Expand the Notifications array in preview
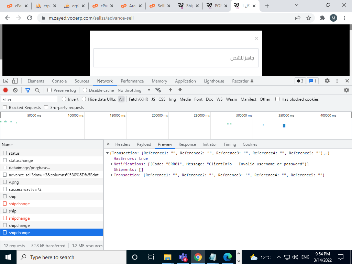Viewport: 352px width, 264px height. (111, 164)
